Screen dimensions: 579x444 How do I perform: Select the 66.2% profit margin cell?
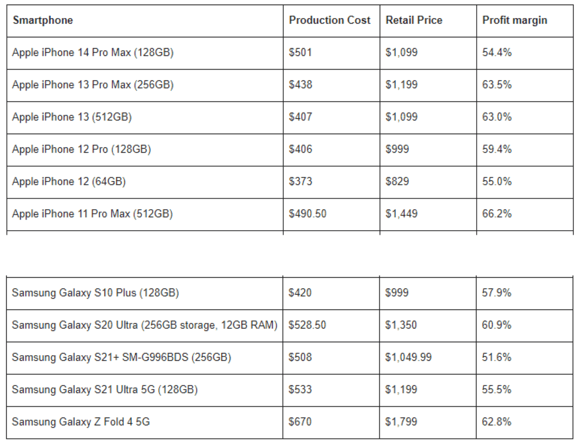click(x=497, y=214)
